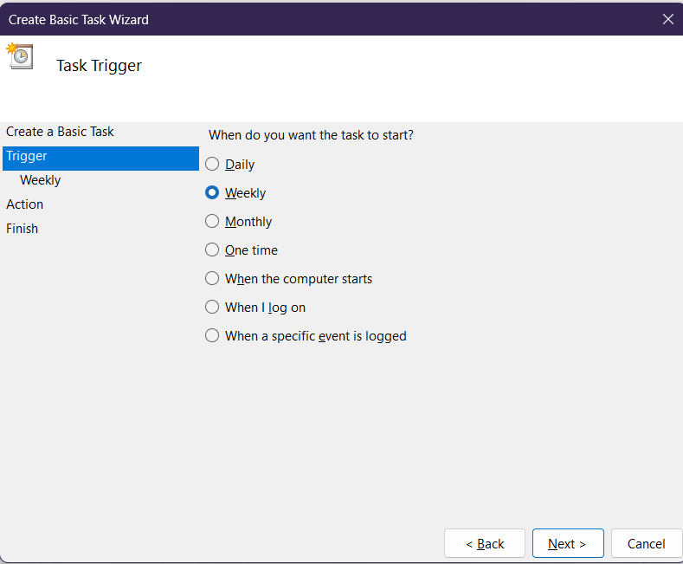Pick the Monthly schedule option
This screenshot has height=564, width=683.
point(213,222)
